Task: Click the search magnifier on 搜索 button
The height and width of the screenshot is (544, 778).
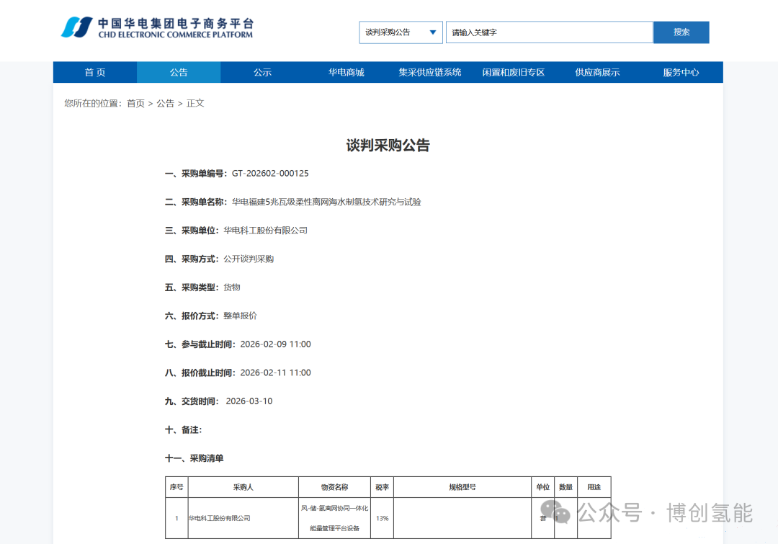Action: (680, 32)
